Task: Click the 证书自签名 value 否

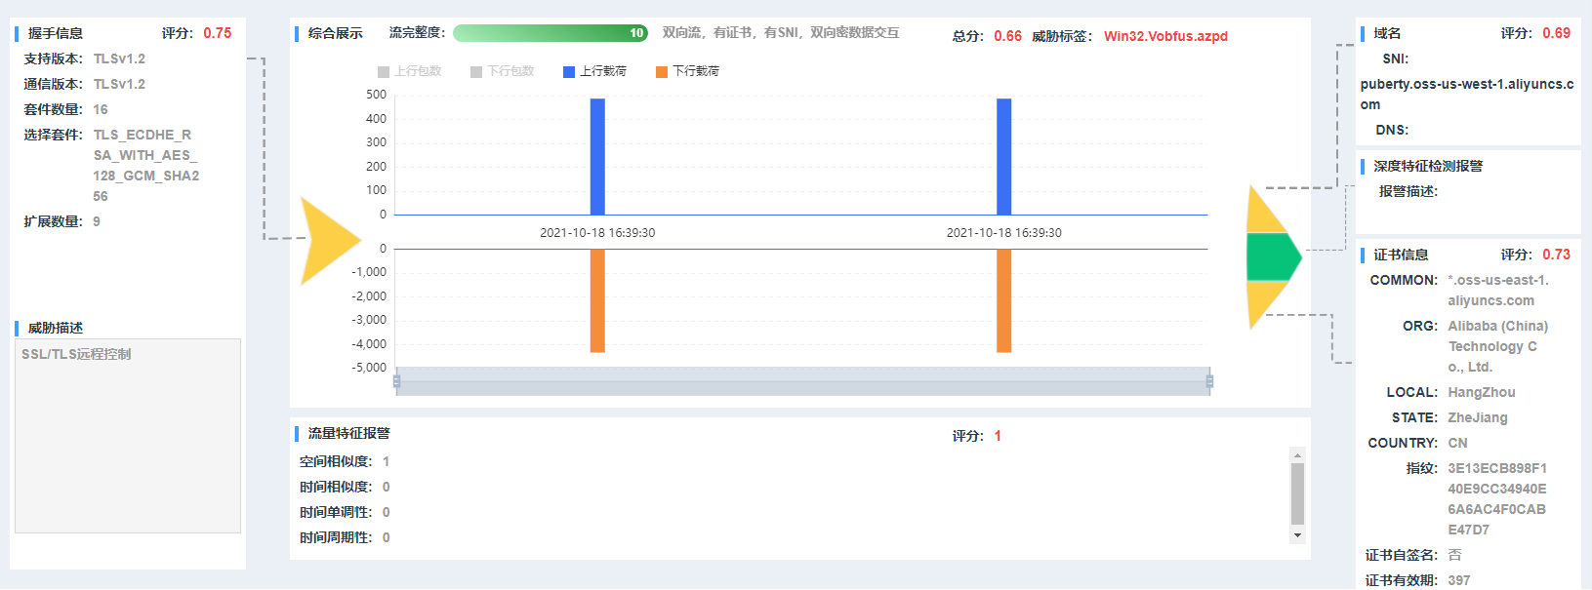Action: (1454, 555)
